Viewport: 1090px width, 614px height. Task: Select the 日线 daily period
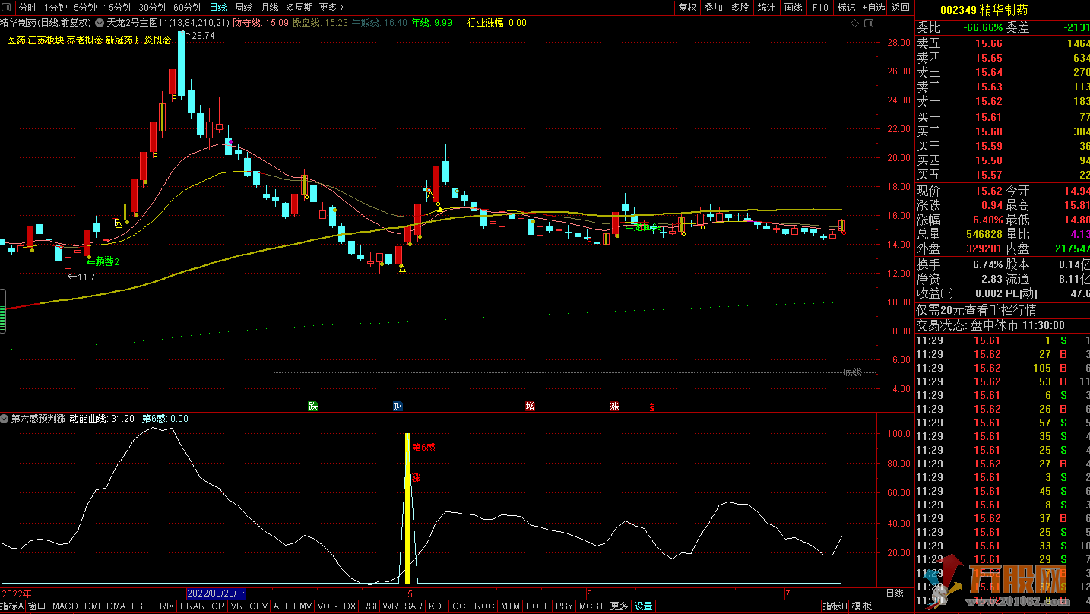(218, 7)
